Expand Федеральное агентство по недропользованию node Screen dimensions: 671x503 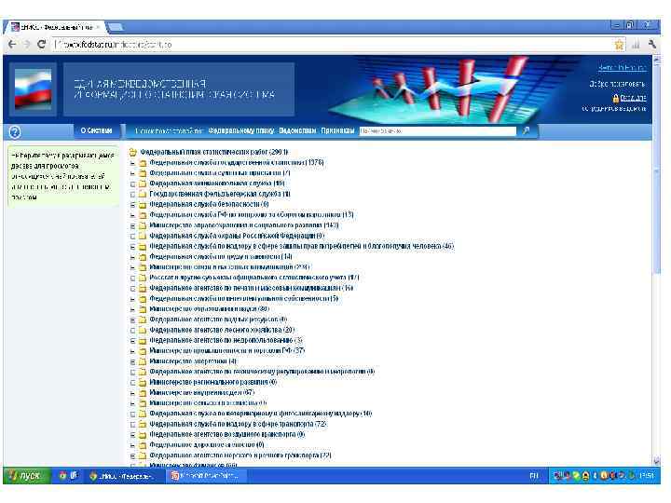coord(132,341)
